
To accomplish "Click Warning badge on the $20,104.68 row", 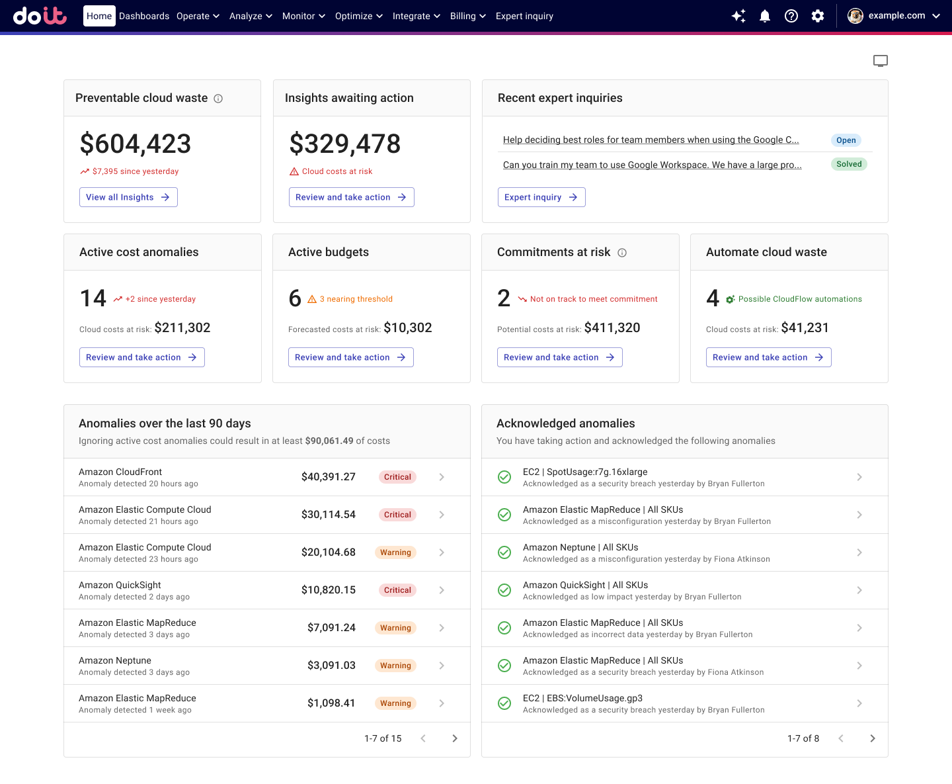I will tap(395, 552).
